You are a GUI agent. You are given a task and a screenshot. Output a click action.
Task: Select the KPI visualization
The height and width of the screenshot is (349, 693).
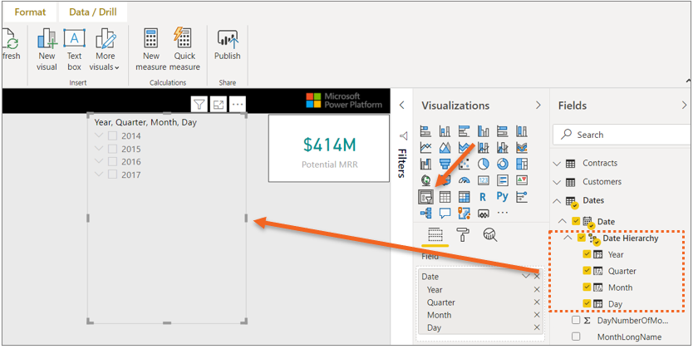[522, 180]
